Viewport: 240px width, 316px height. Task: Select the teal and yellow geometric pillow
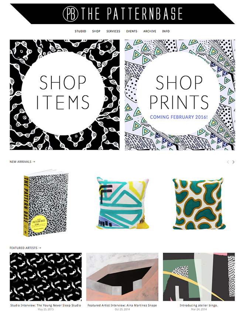(123, 203)
